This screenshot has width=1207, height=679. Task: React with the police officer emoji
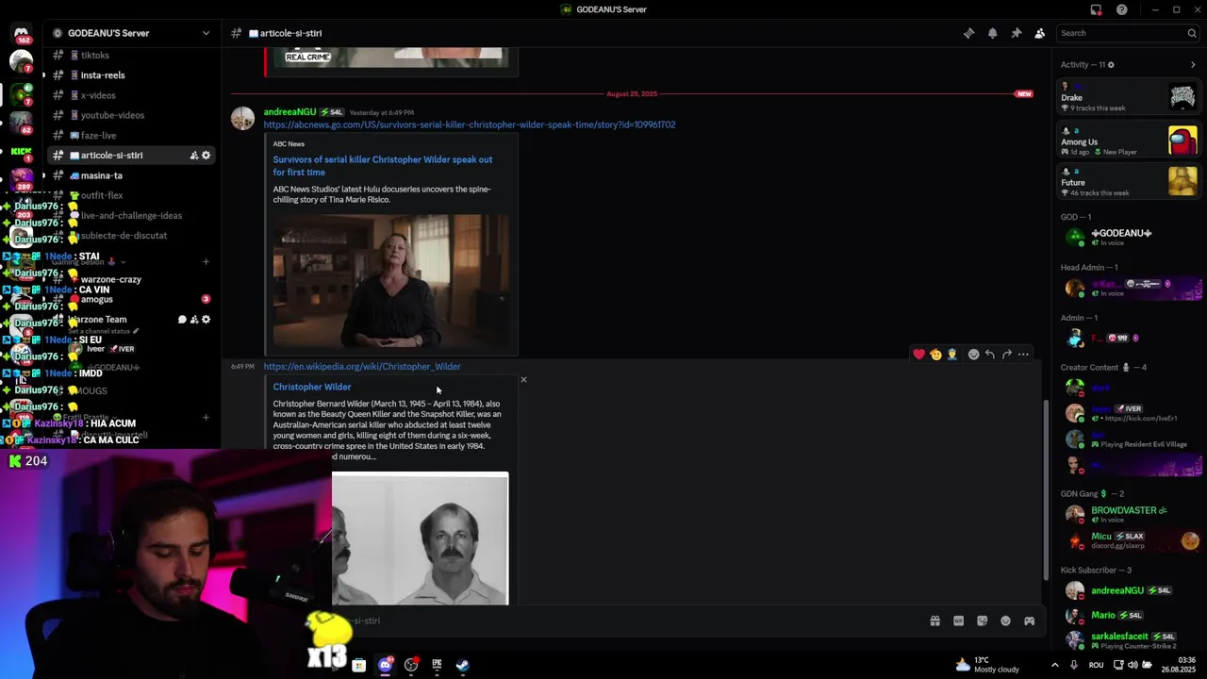951,355
